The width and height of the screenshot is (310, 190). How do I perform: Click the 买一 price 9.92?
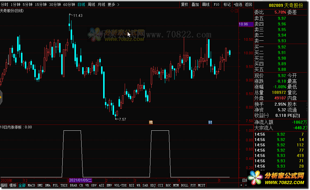click(x=282, y=47)
